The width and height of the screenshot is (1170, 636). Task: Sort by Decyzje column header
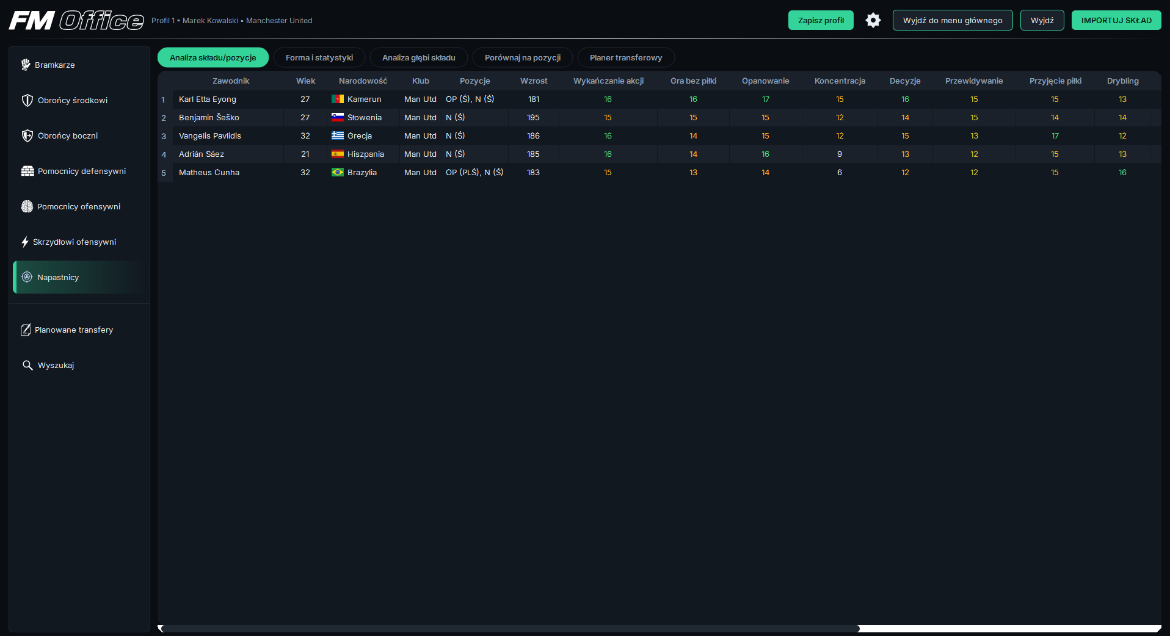pos(905,81)
